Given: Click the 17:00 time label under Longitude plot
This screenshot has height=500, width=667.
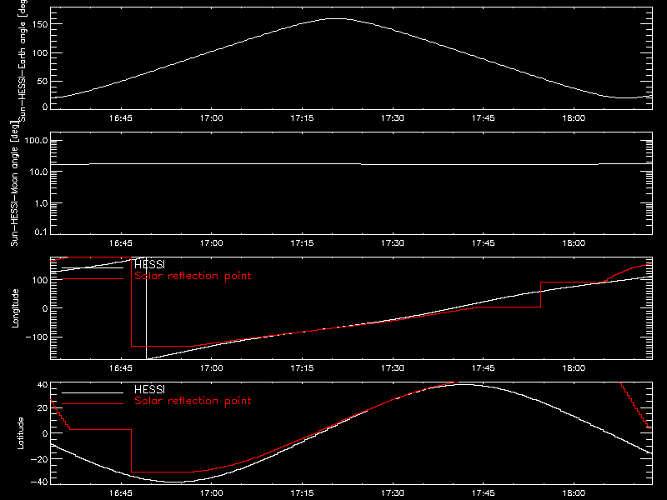Looking at the screenshot, I should [x=211, y=368].
